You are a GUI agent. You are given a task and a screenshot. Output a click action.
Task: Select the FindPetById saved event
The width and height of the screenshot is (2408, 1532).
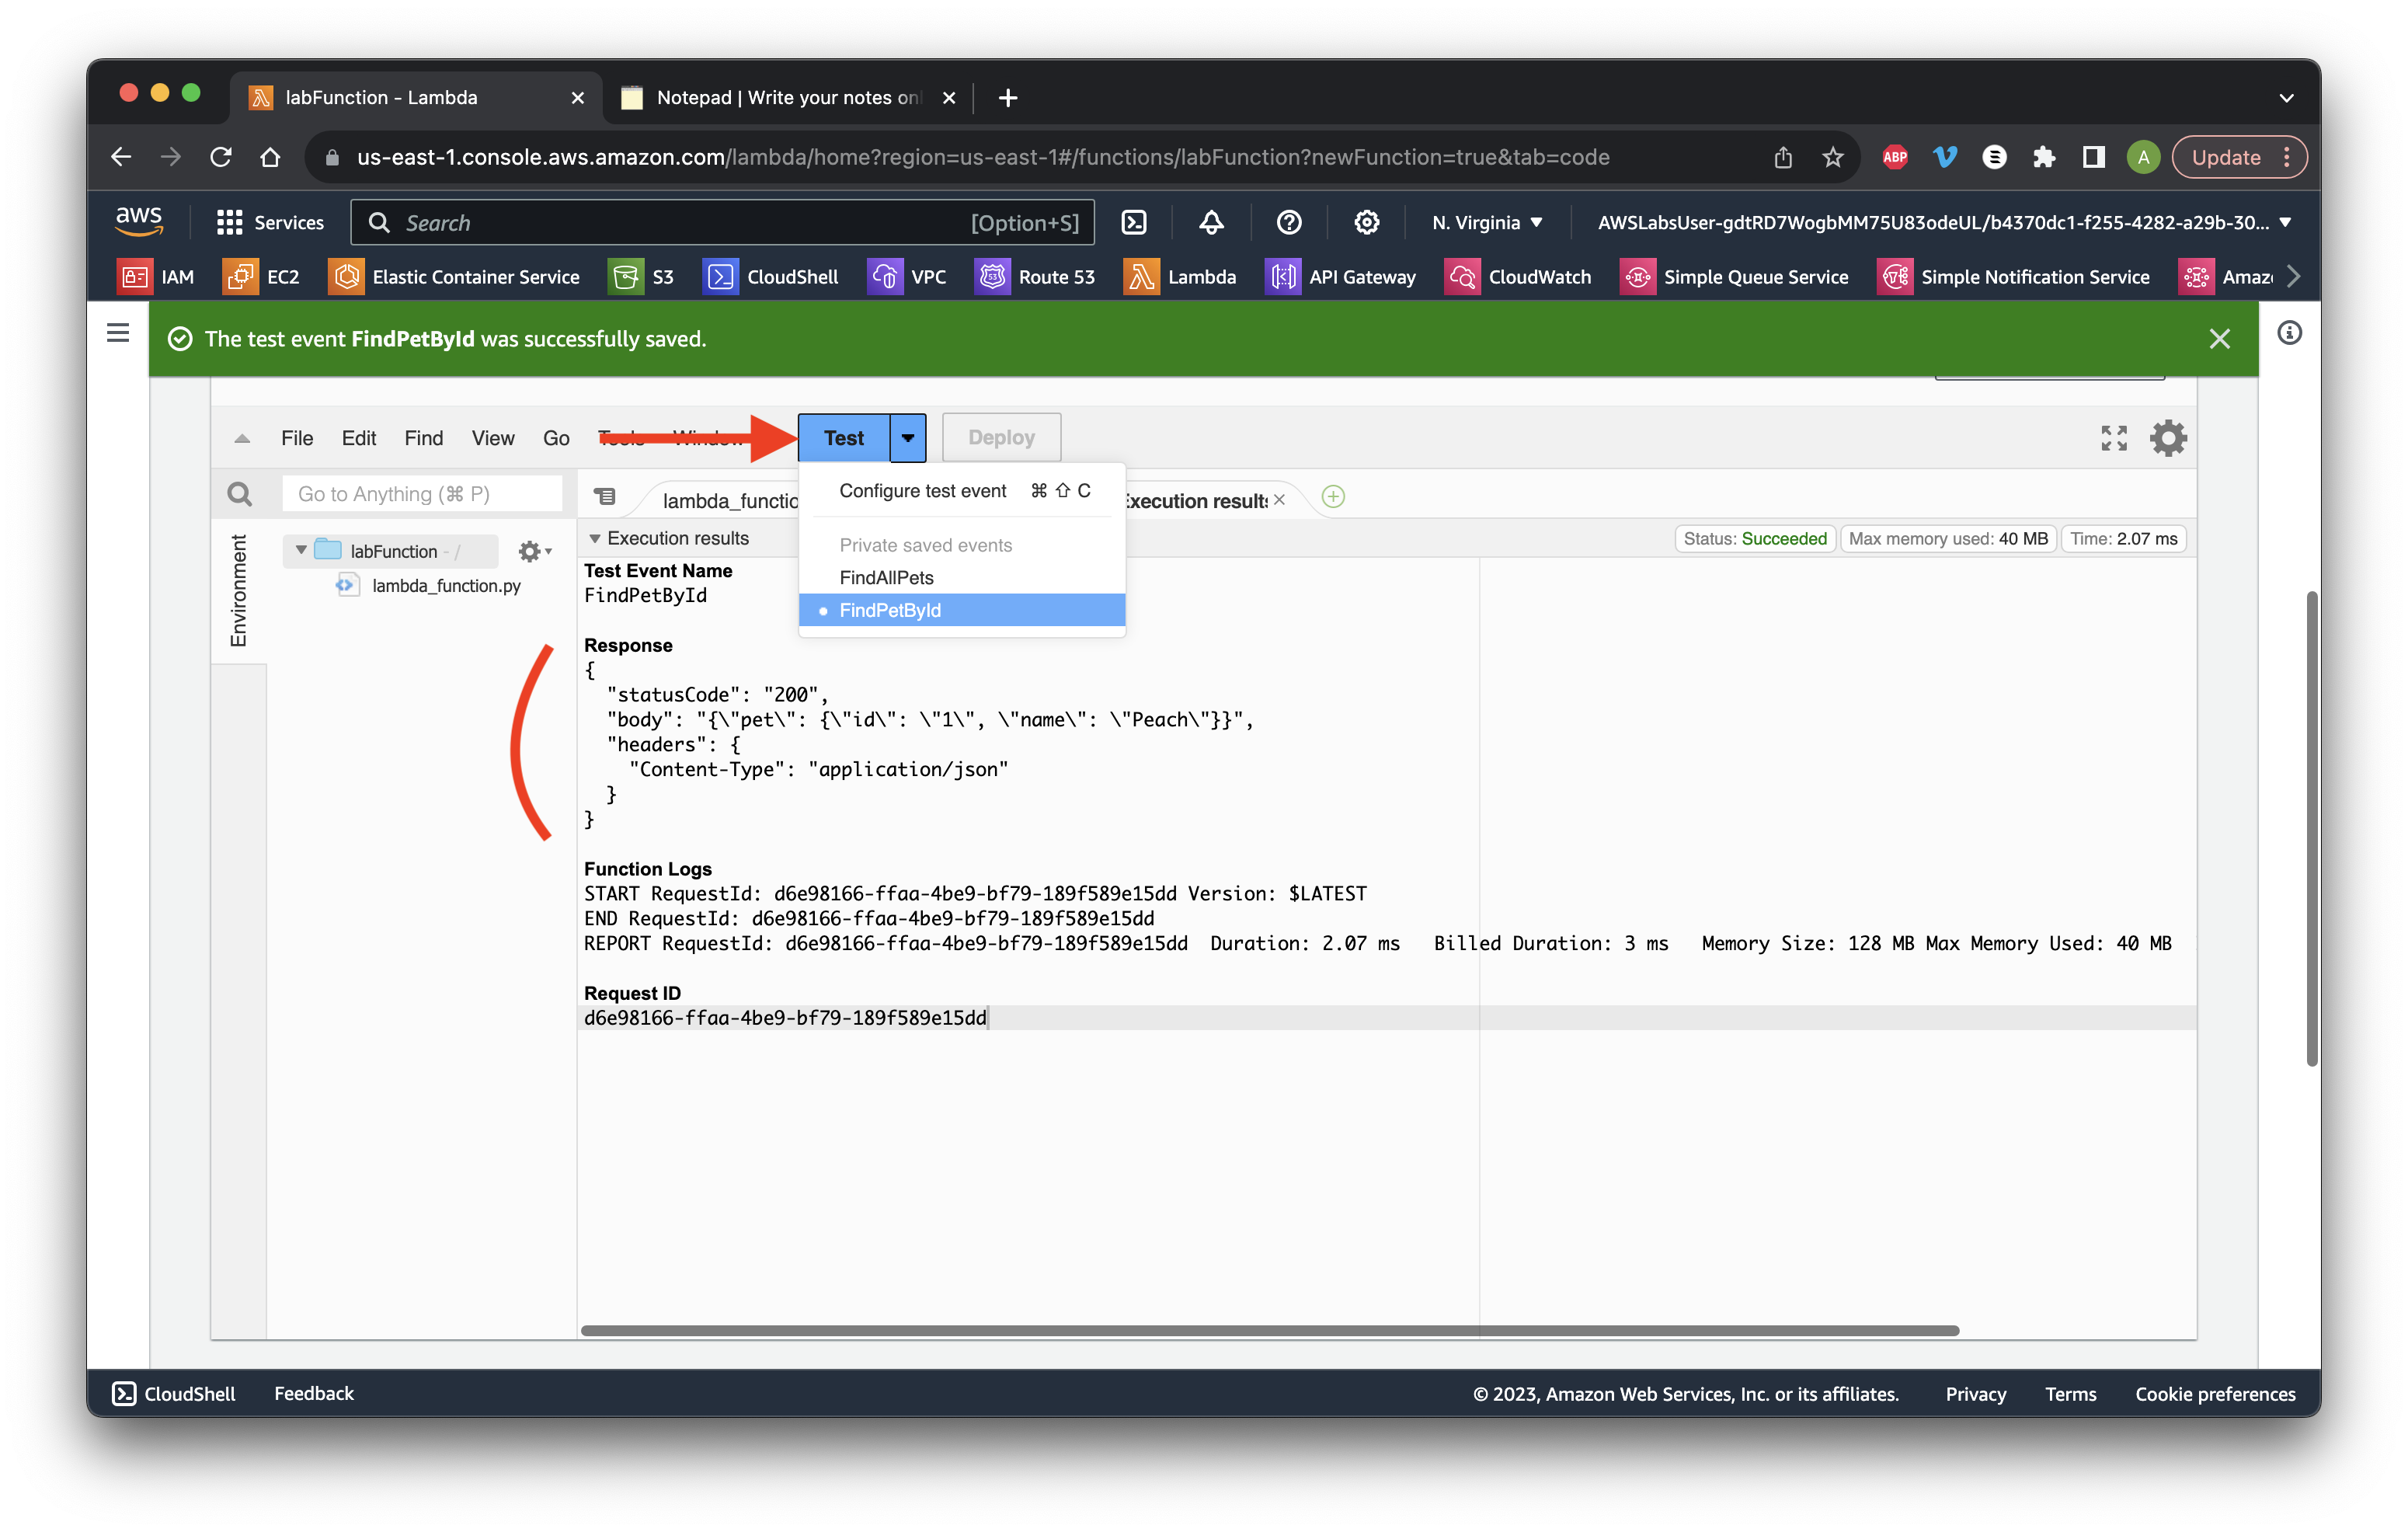pyautogui.click(x=962, y=610)
